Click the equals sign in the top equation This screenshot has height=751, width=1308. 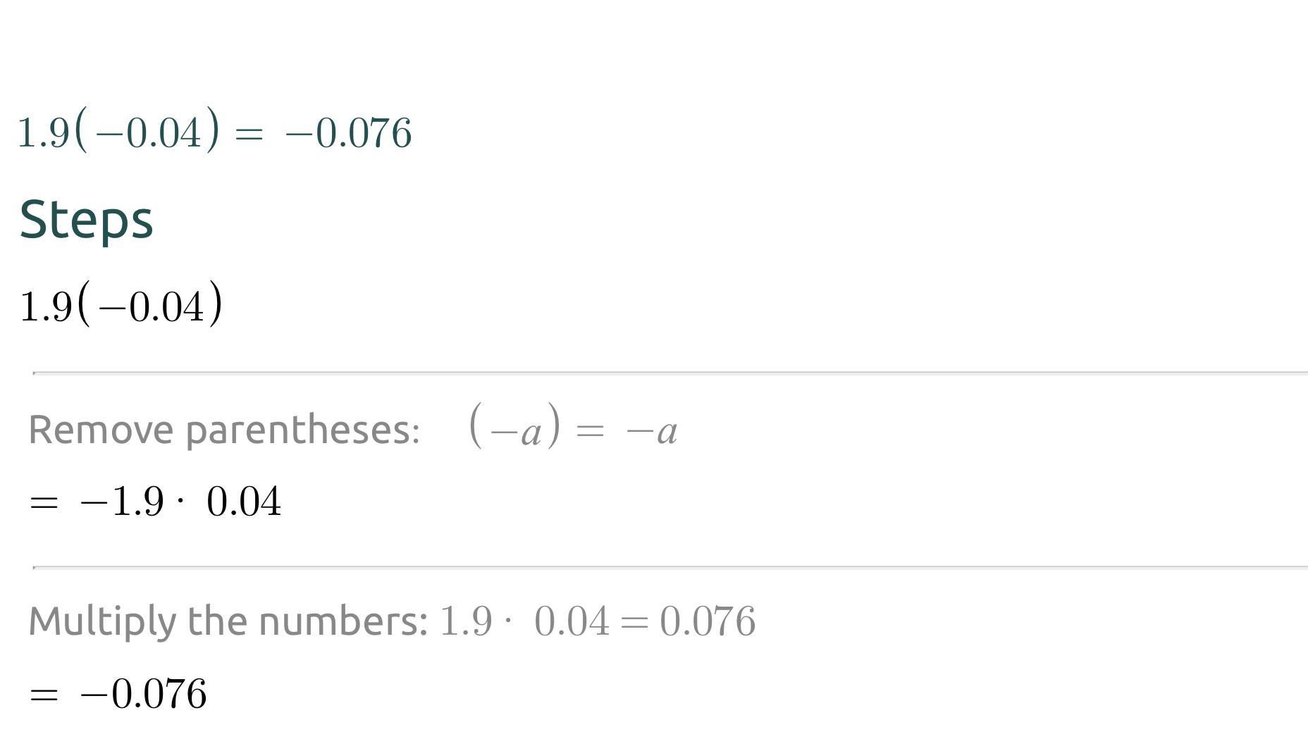249,134
